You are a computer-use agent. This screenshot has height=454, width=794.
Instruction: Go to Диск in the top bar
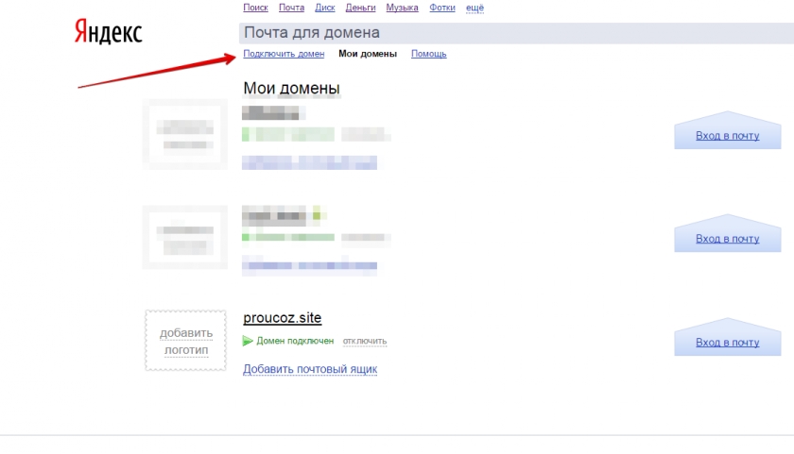tap(324, 8)
